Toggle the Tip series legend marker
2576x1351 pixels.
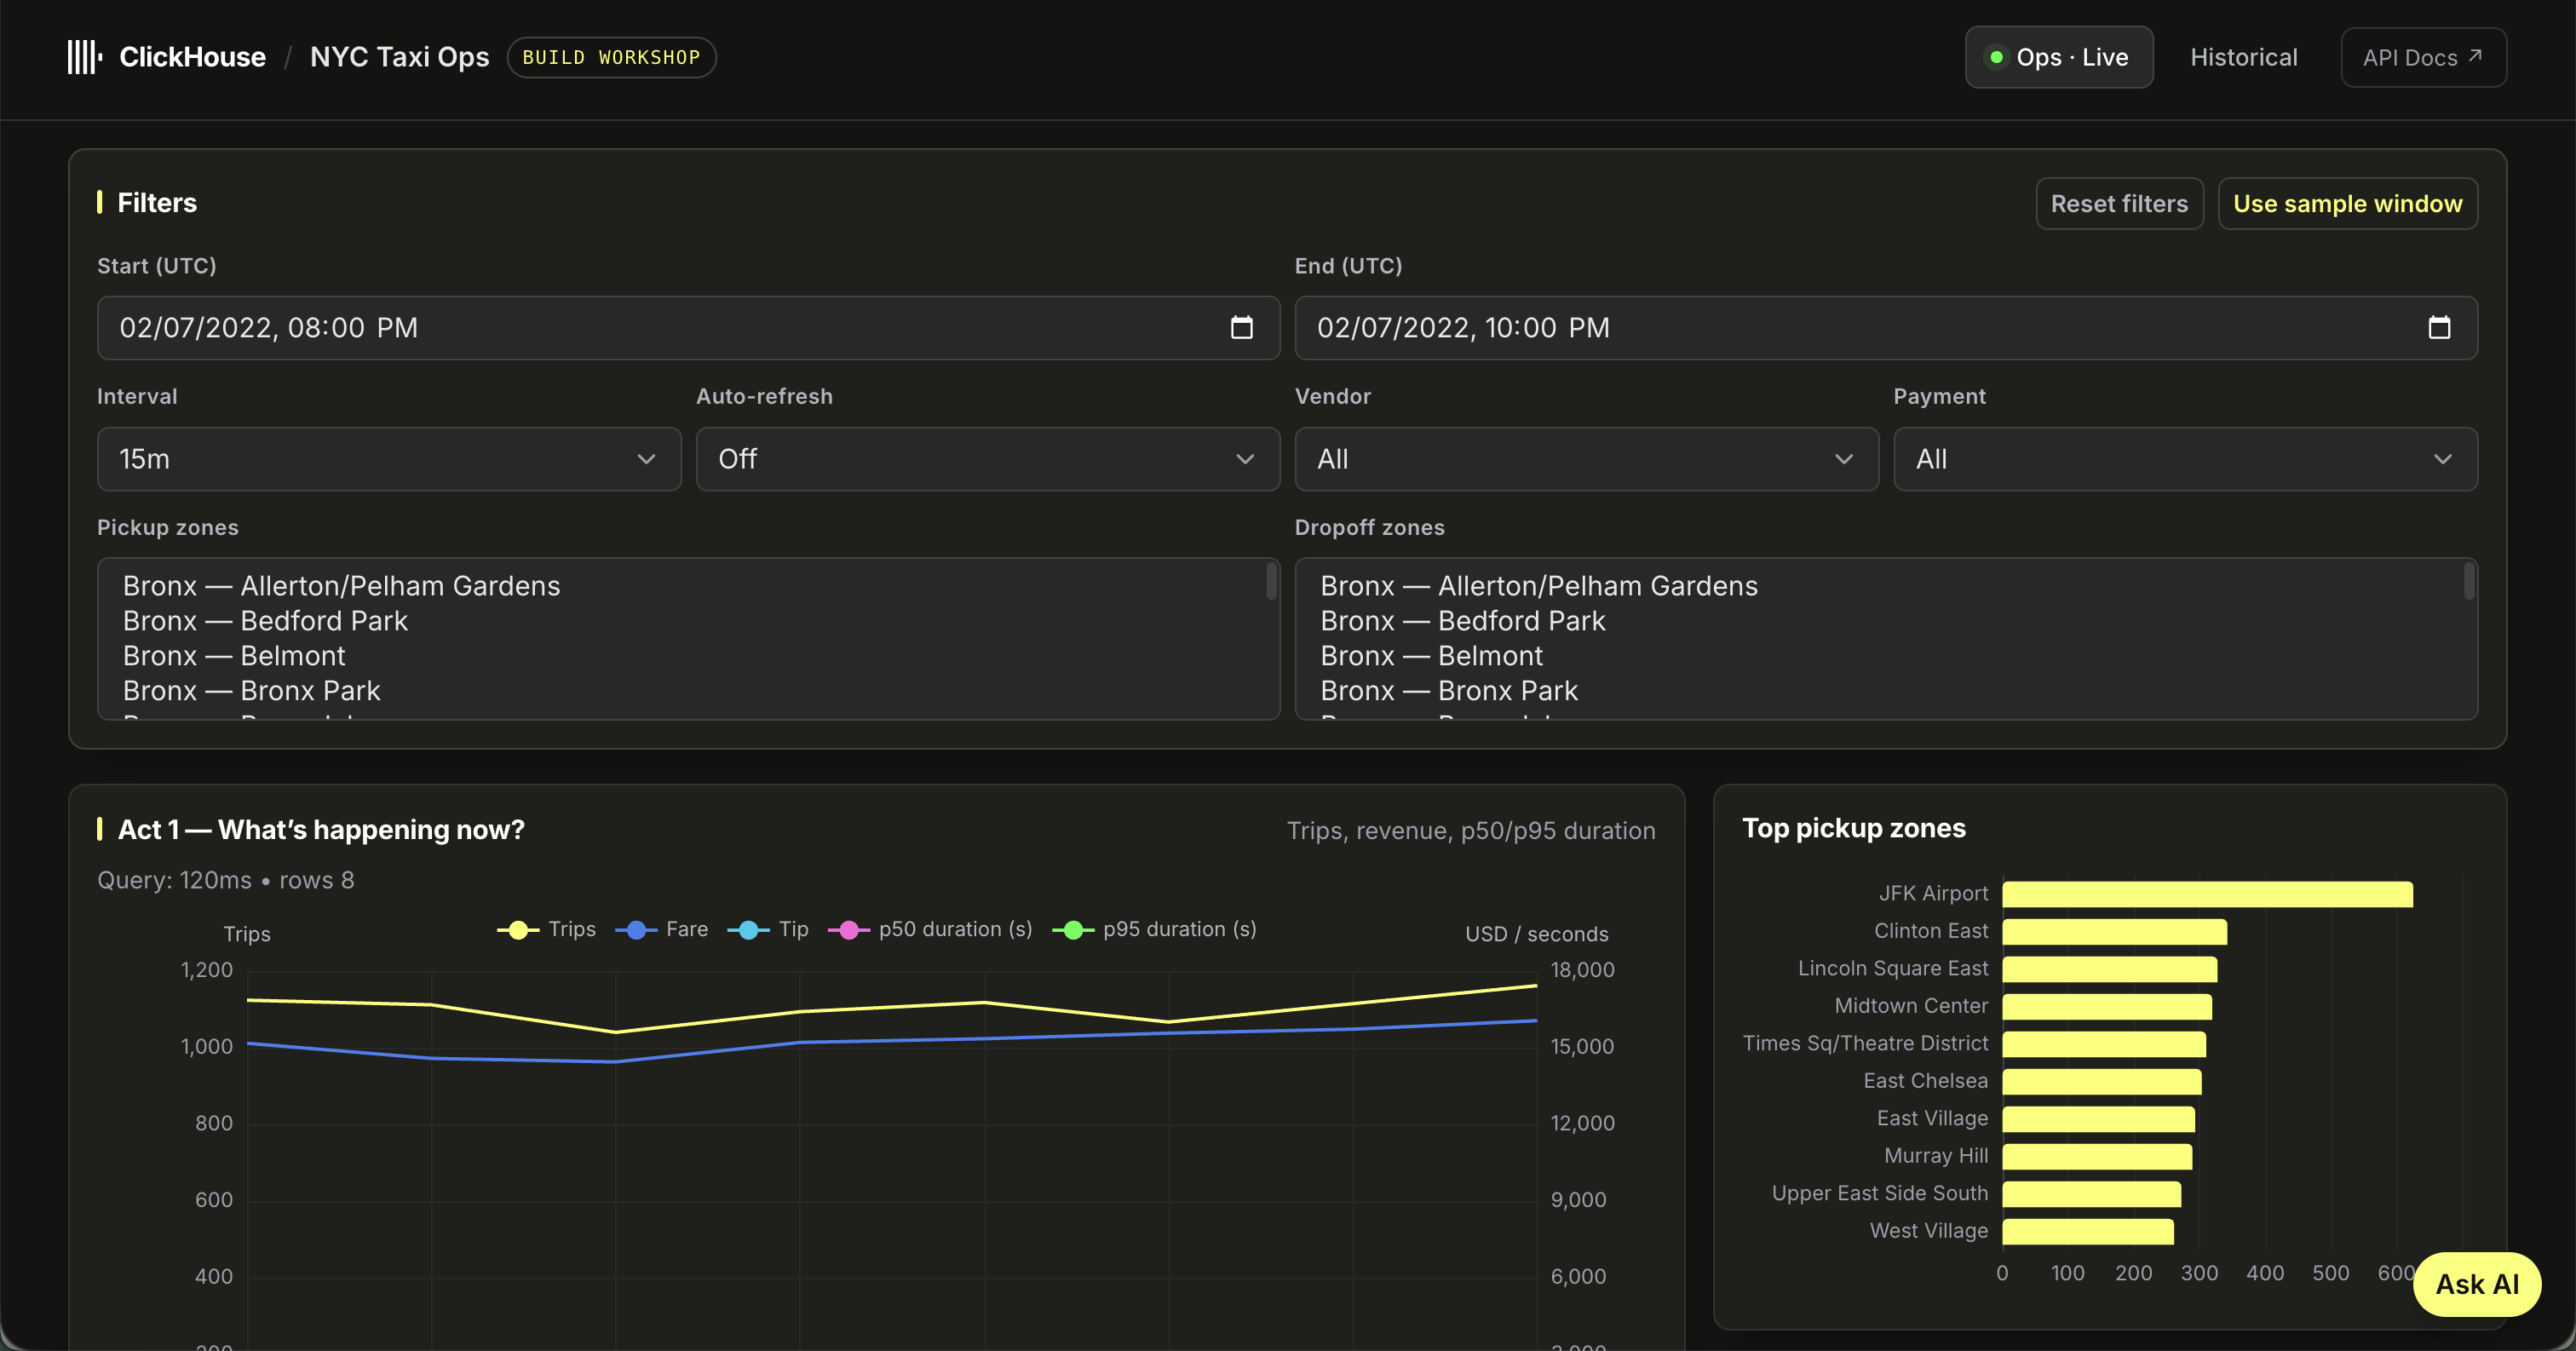coord(749,930)
